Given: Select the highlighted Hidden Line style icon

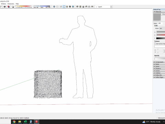Looking at the screenshot, I should click(64, 7).
